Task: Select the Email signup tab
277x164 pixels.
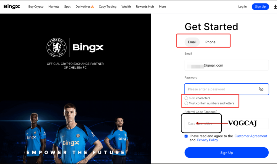Action: point(192,42)
